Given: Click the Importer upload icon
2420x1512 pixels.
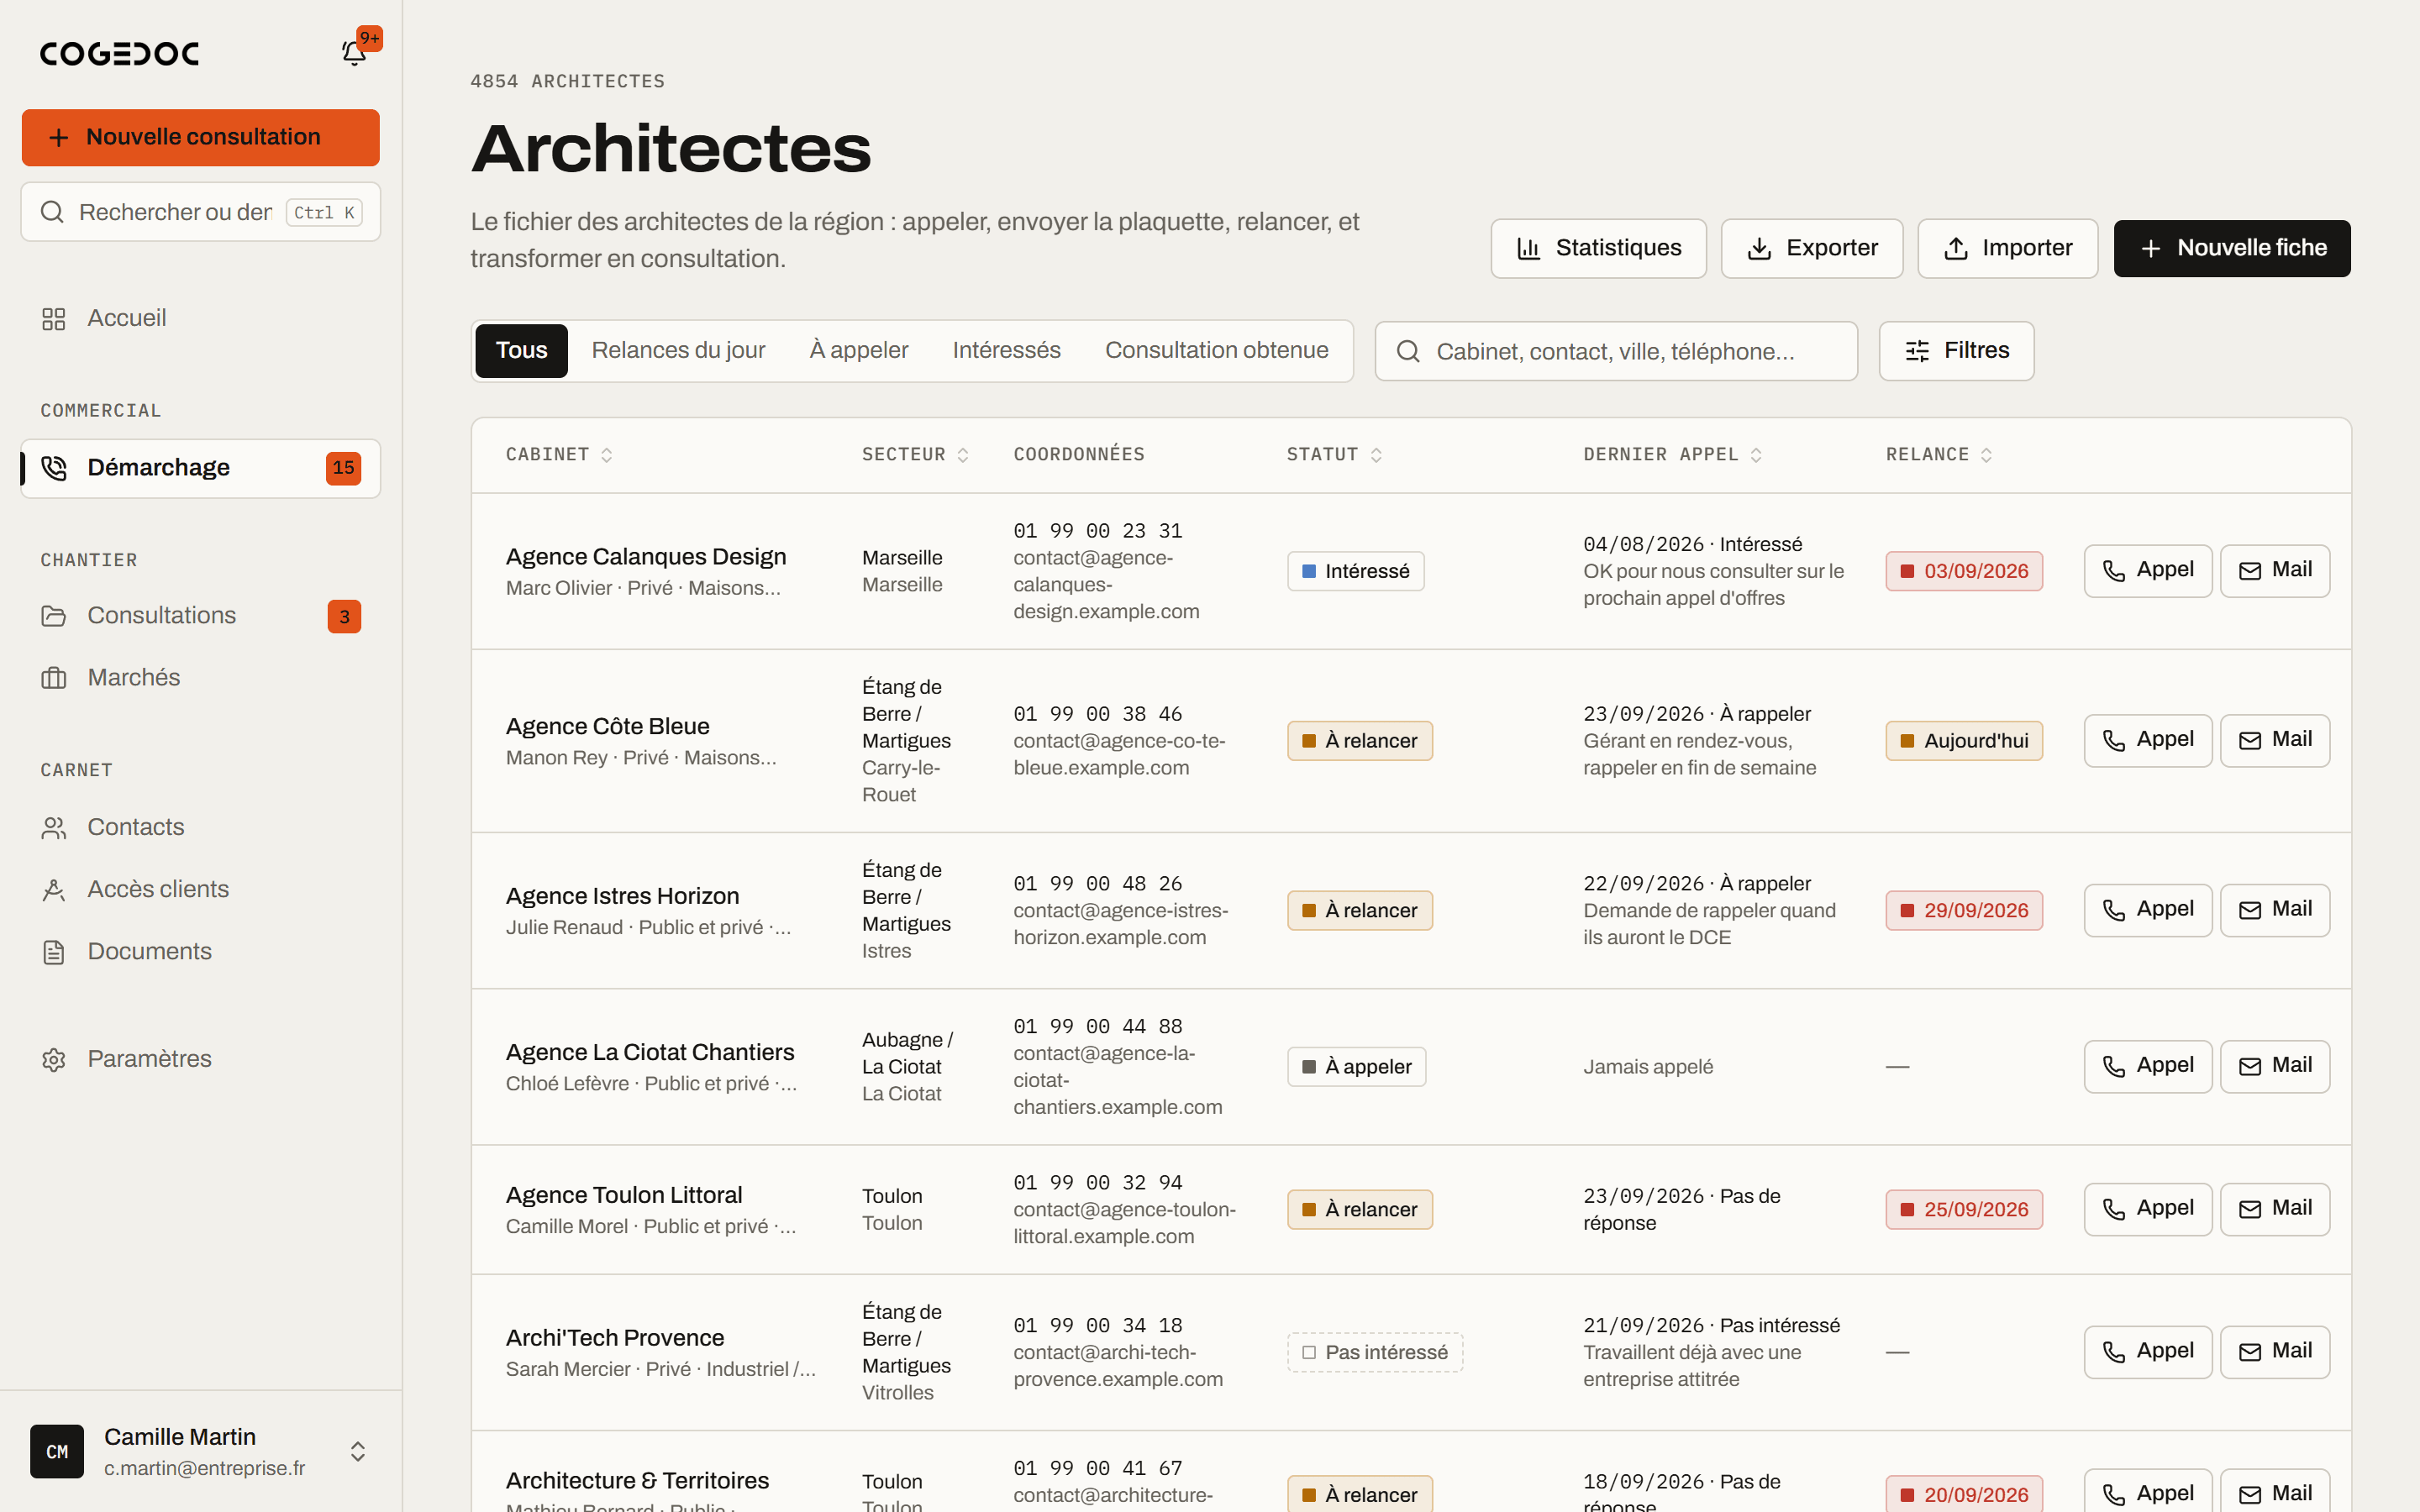Looking at the screenshot, I should click(x=1956, y=249).
